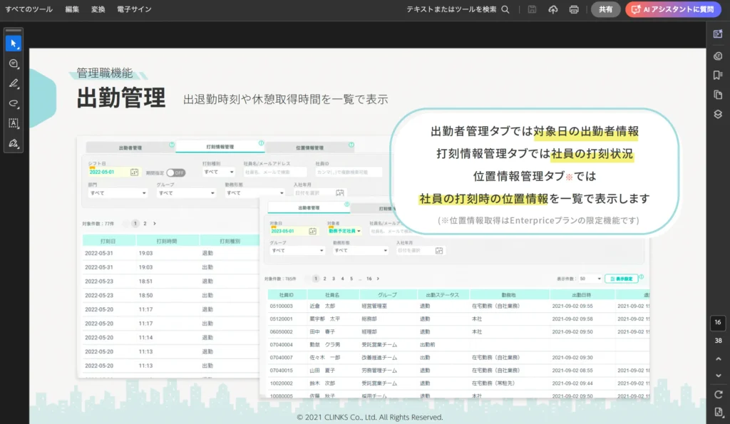Open the page thumbnails panel
This screenshot has width=730, height=424.
(718, 95)
